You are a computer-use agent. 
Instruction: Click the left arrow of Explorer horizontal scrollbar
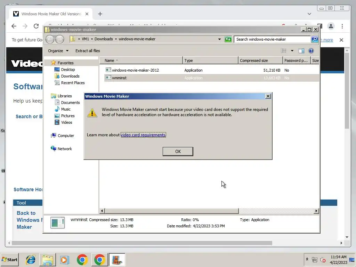tap(102, 211)
